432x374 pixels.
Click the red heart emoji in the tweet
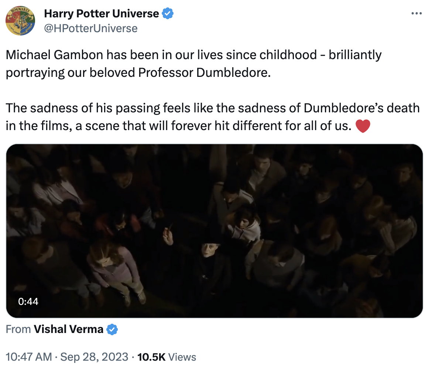click(363, 126)
